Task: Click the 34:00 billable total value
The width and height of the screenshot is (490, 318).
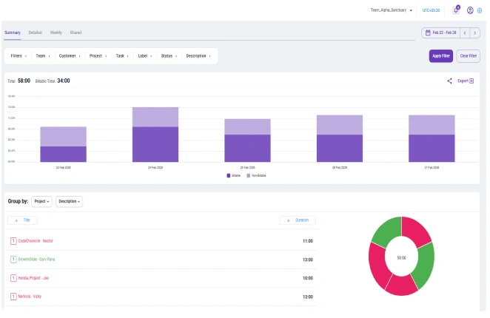Action: pos(64,81)
